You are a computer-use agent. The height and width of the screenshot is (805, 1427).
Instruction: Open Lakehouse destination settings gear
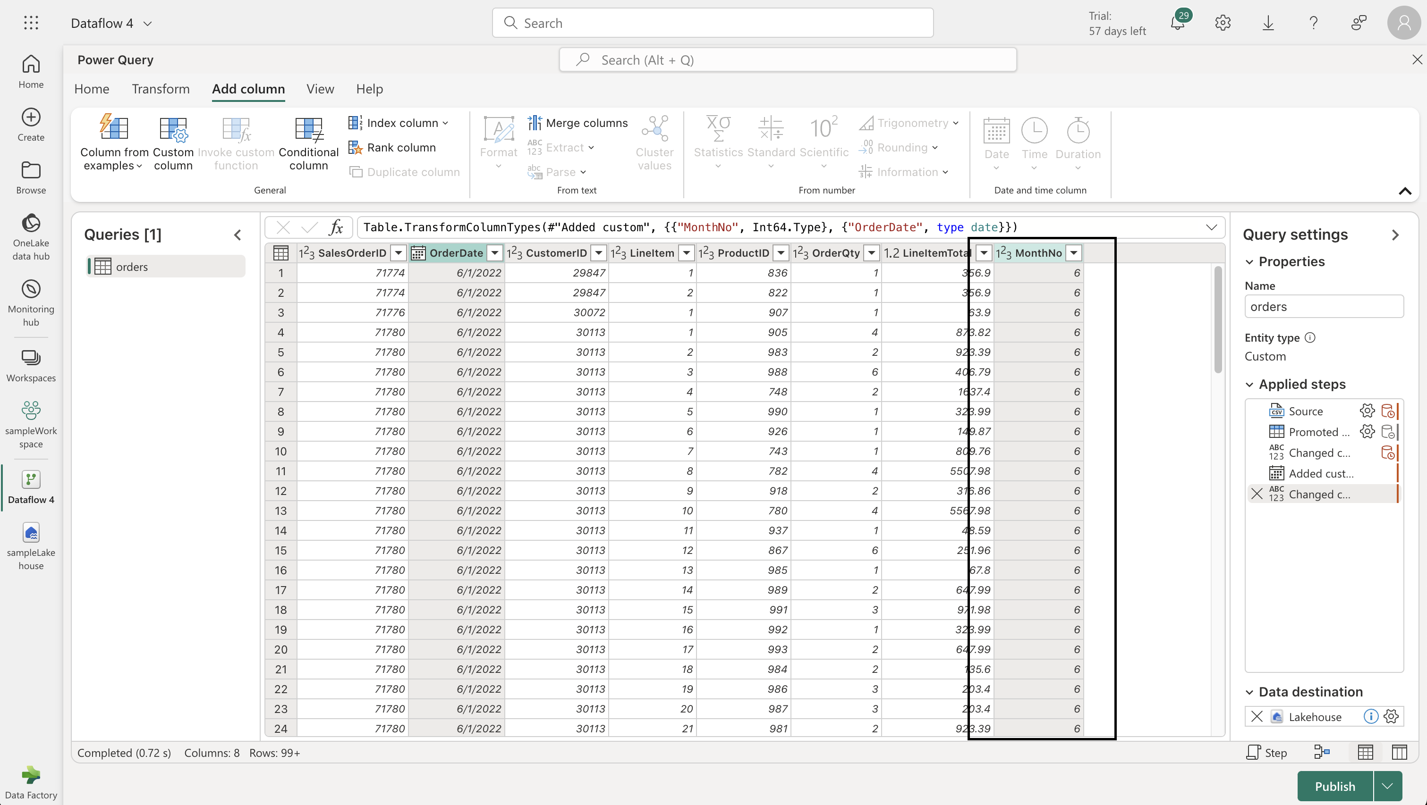point(1391,716)
